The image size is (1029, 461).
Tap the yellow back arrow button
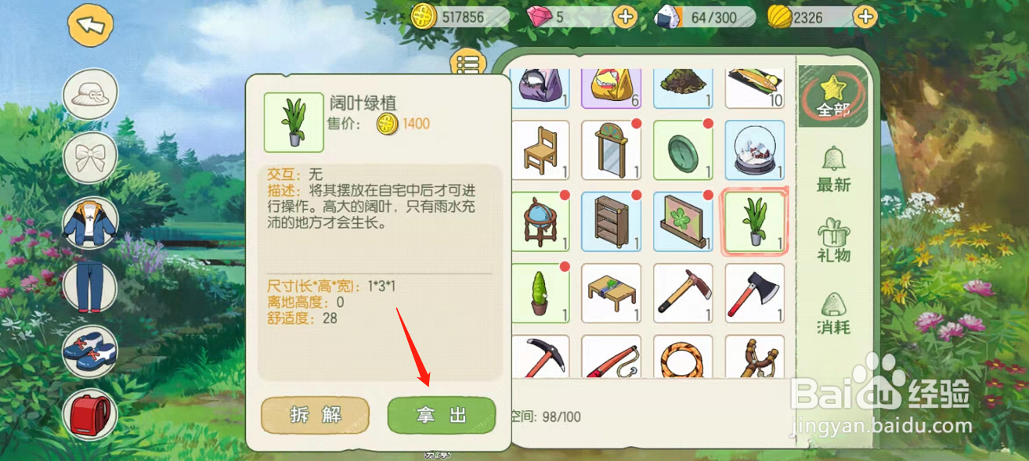(x=91, y=25)
